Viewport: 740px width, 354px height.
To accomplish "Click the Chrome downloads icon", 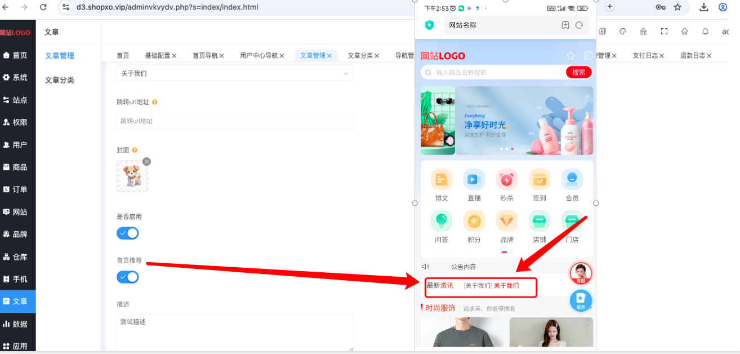I will coord(704,7).
